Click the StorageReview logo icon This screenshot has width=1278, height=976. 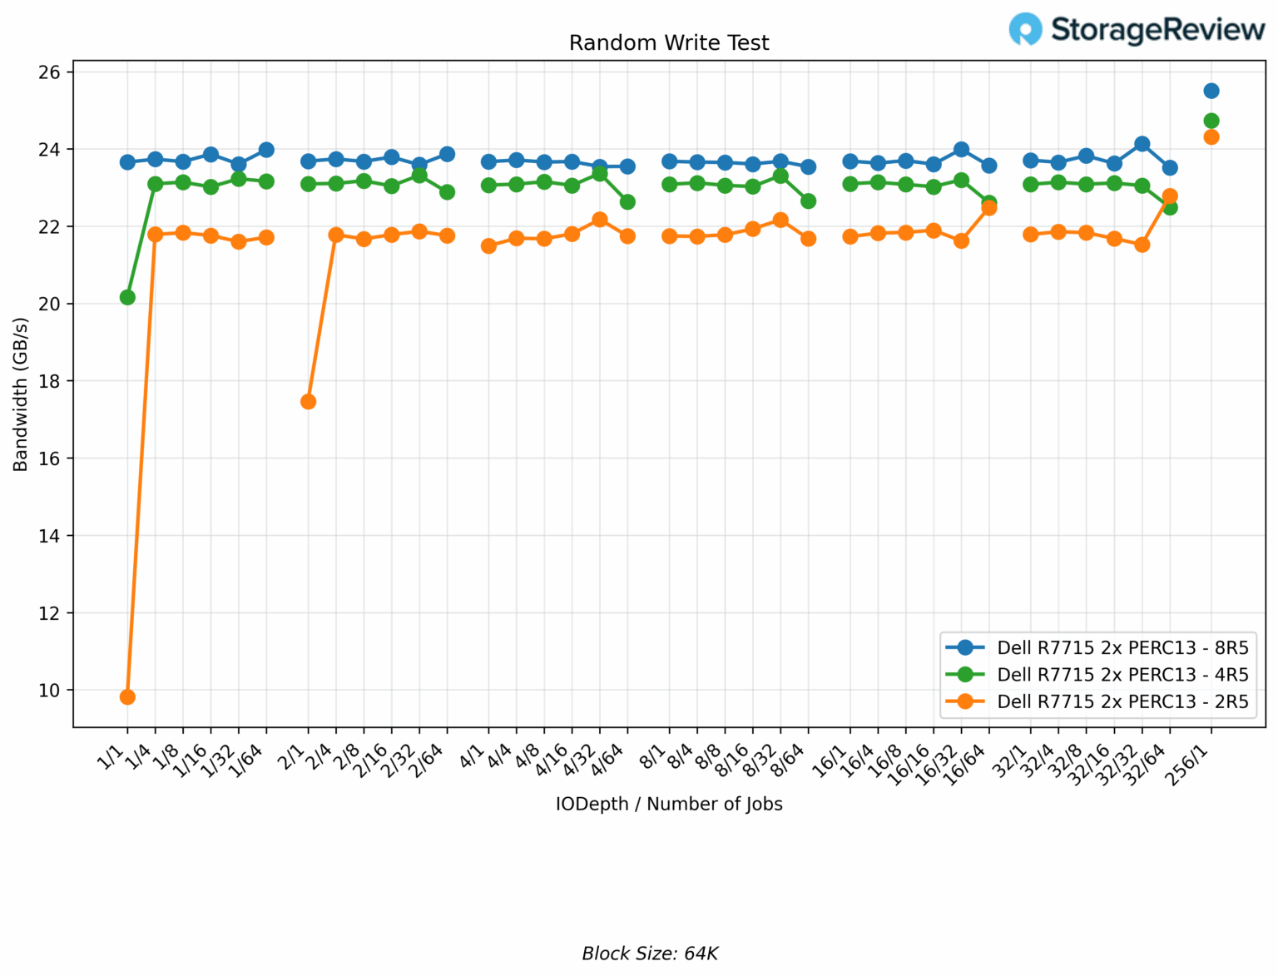tap(1025, 29)
